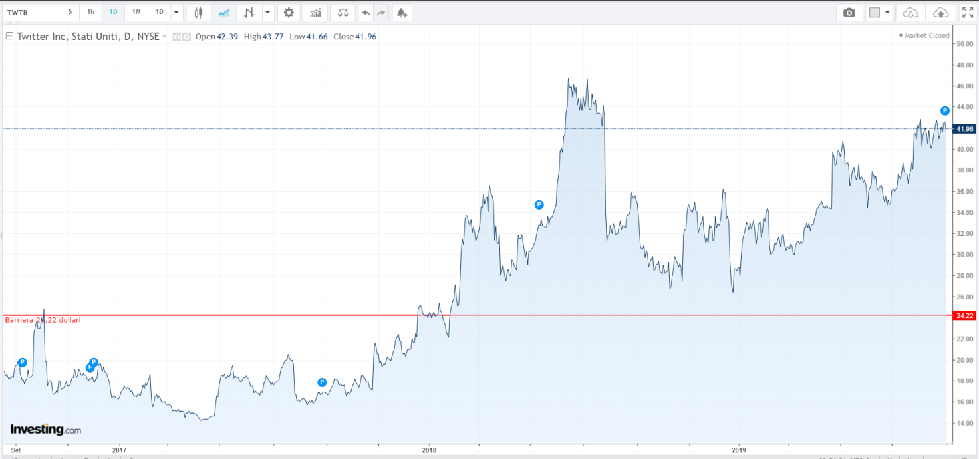Click the Twitter Inc, Stati Uniti, D, NYSE title
This screenshot has height=459, width=979.
tap(88, 37)
